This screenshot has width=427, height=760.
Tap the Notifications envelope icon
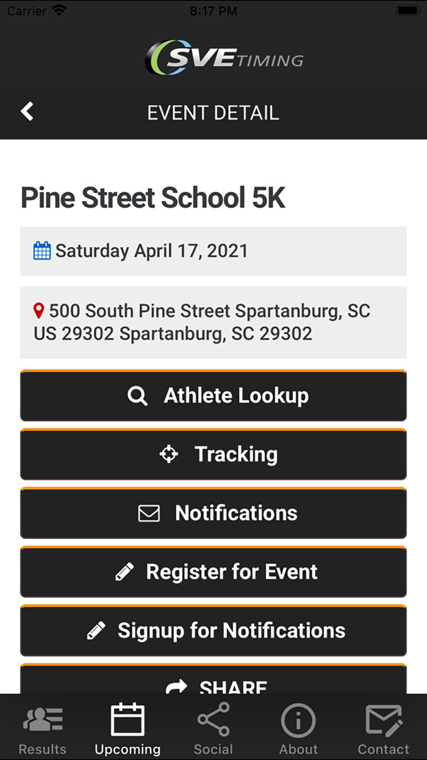click(149, 513)
